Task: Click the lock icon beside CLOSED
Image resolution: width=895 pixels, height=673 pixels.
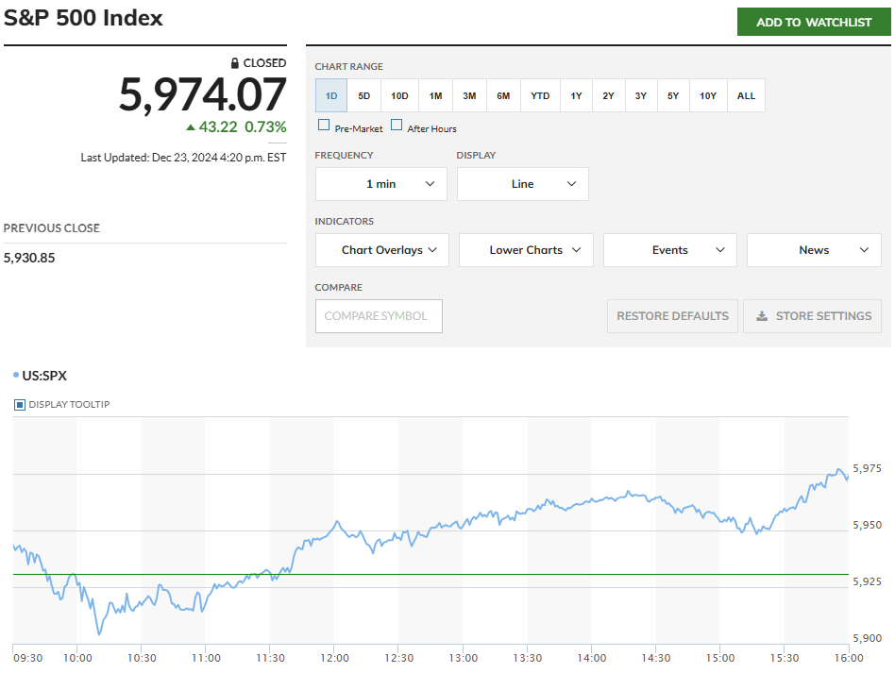Action: click(x=235, y=63)
